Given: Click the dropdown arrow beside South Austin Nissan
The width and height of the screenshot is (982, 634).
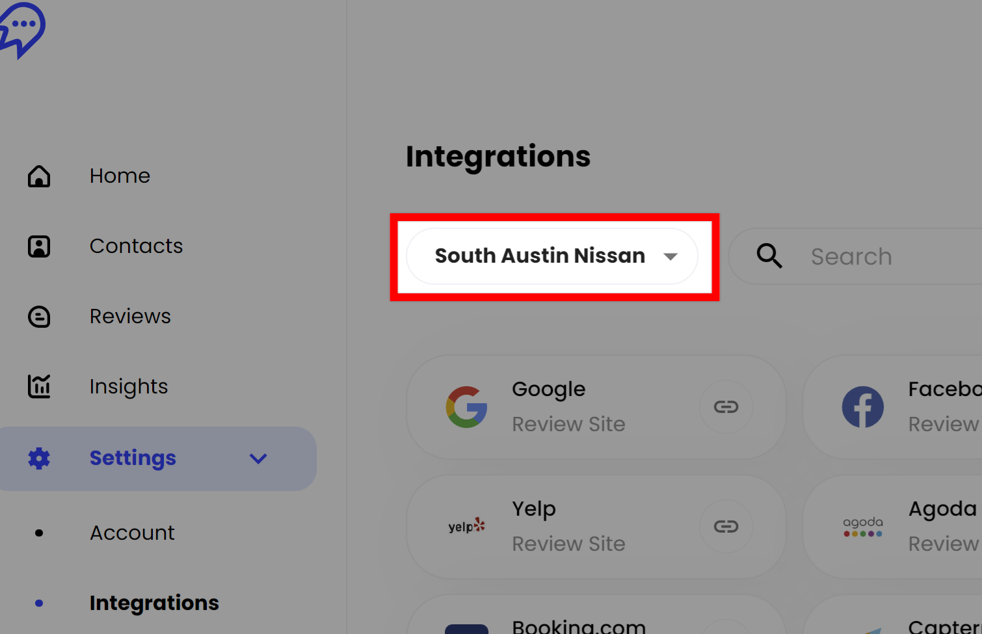Looking at the screenshot, I should coord(670,257).
